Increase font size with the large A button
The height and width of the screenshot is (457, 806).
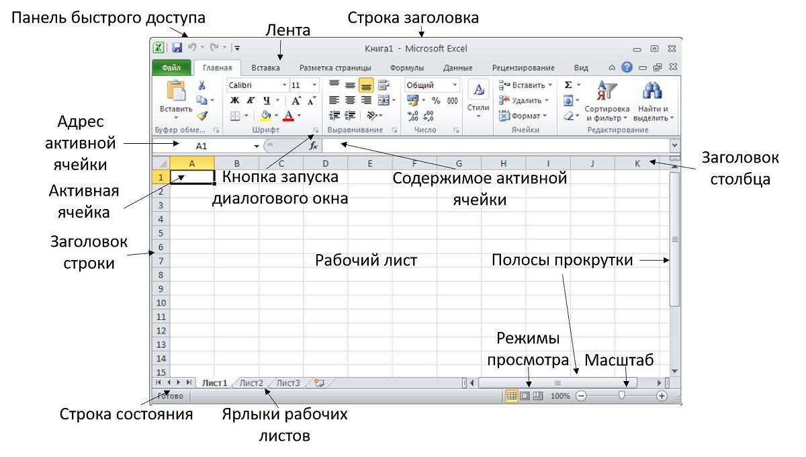click(296, 100)
